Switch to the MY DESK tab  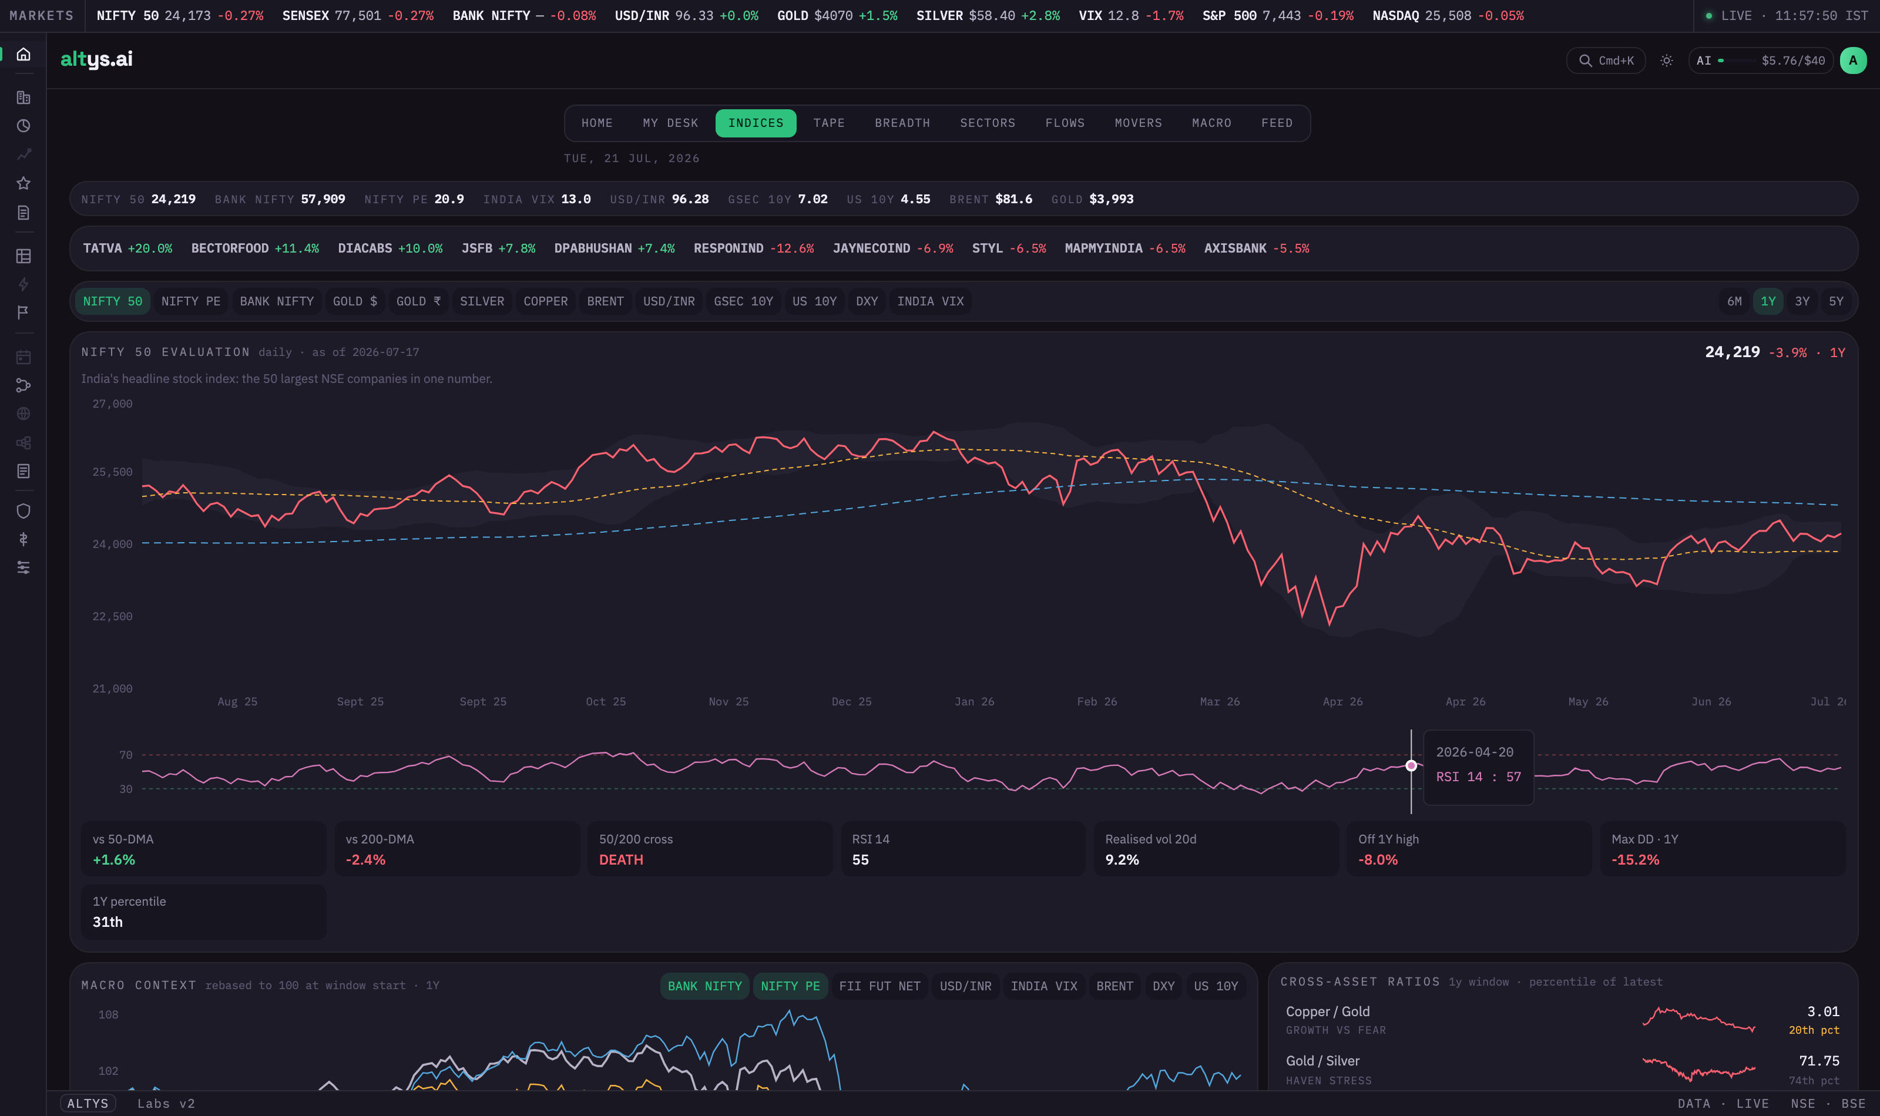(x=670, y=123)
